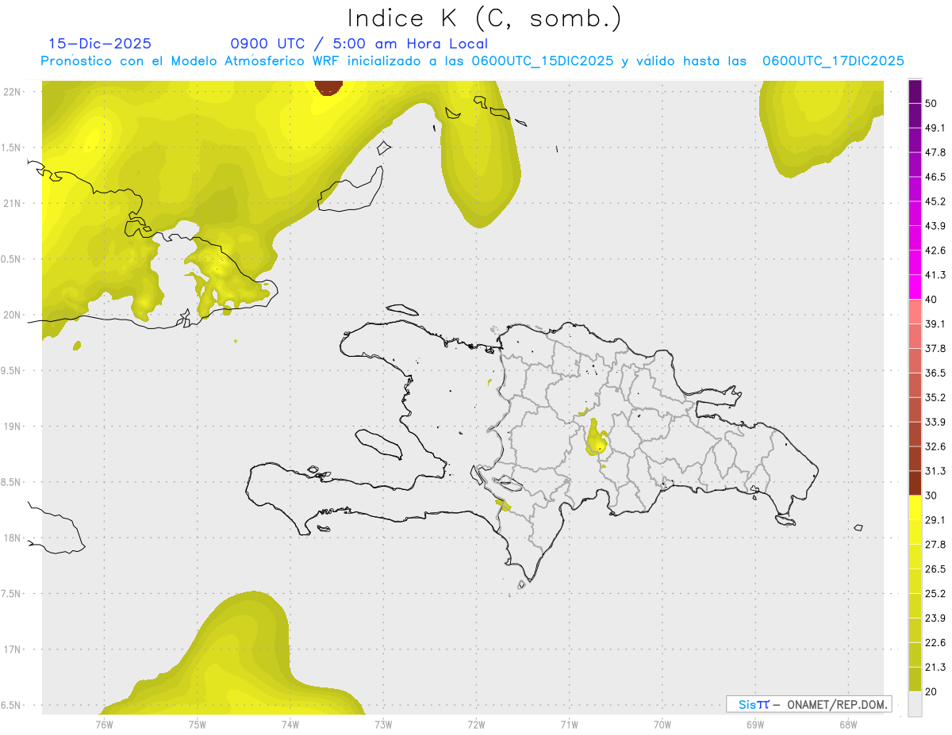952x735 pixels.
Task: Click the gray swatch below 20 on colorbar
Action: pyautogui.click(x=916, y=704)
